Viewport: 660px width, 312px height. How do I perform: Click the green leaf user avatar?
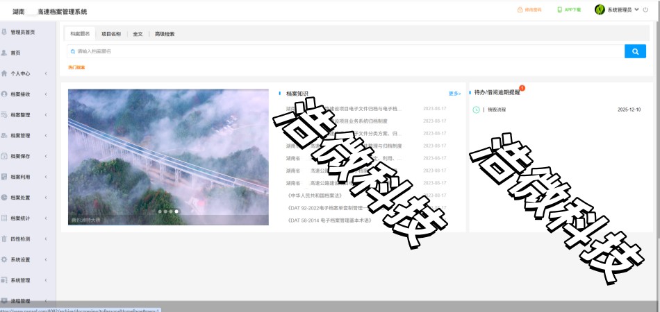coord(600,10)
